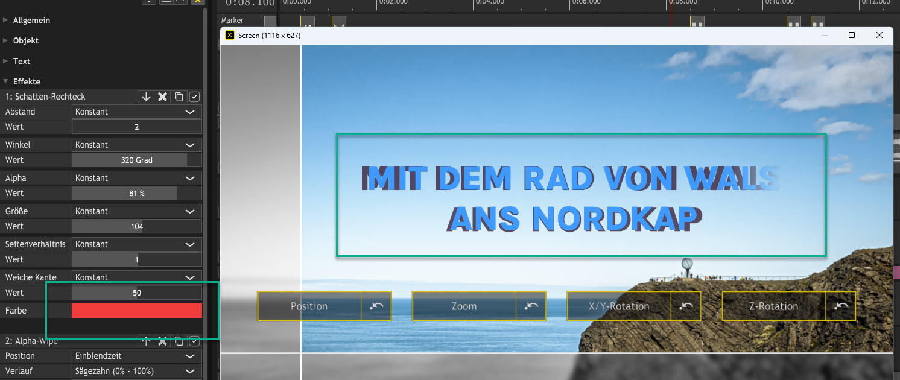Delete the Alpha-Wipe effect
900x380 pixels.
coord(162,341)
